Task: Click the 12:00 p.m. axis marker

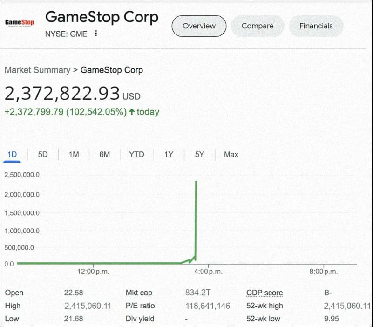Action: tap(93, 272)
